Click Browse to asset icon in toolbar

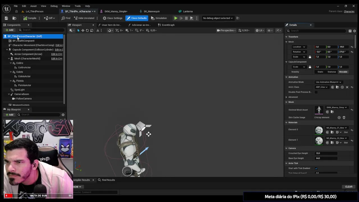pos(14,18)
